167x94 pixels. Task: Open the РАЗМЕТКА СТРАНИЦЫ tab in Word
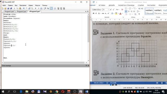coord(126,5)
